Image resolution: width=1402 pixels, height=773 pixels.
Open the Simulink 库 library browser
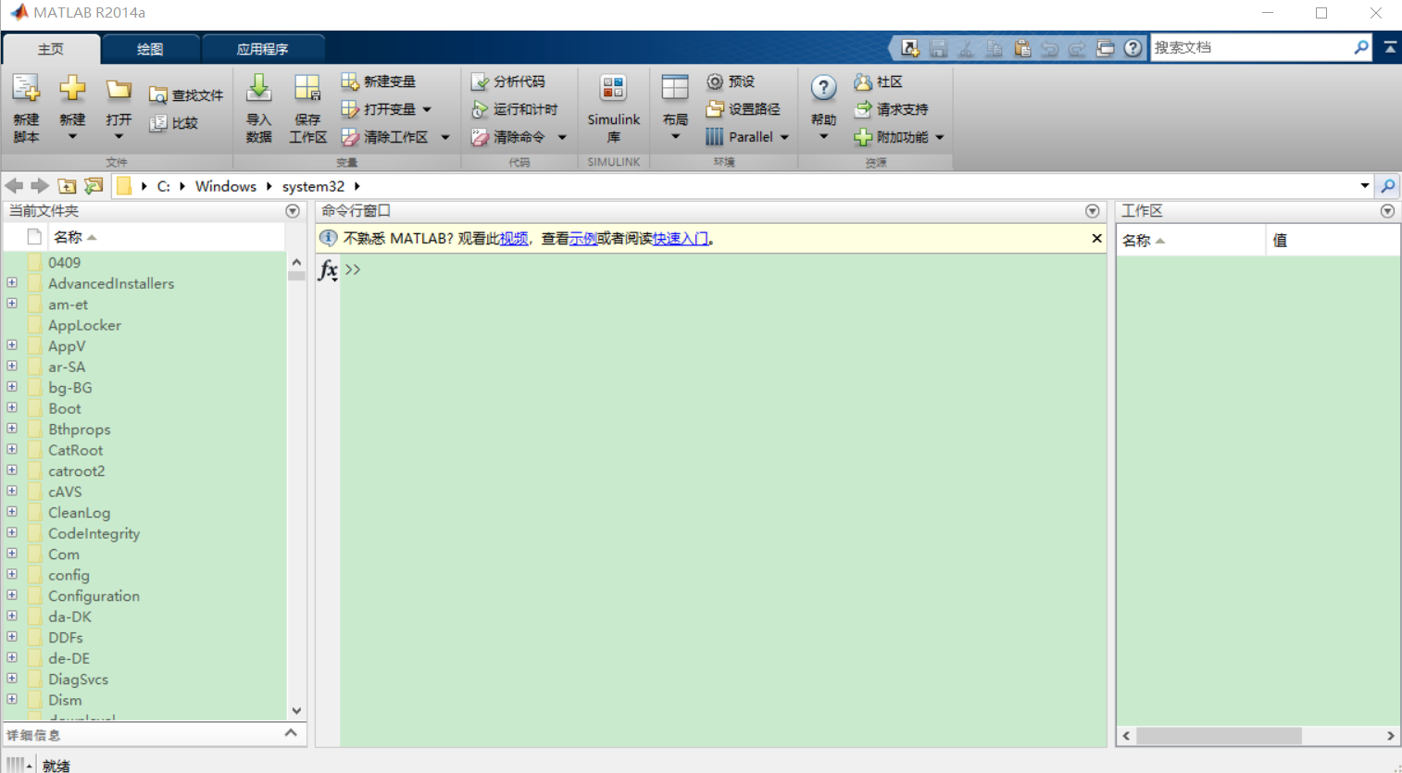coord(613,108)
